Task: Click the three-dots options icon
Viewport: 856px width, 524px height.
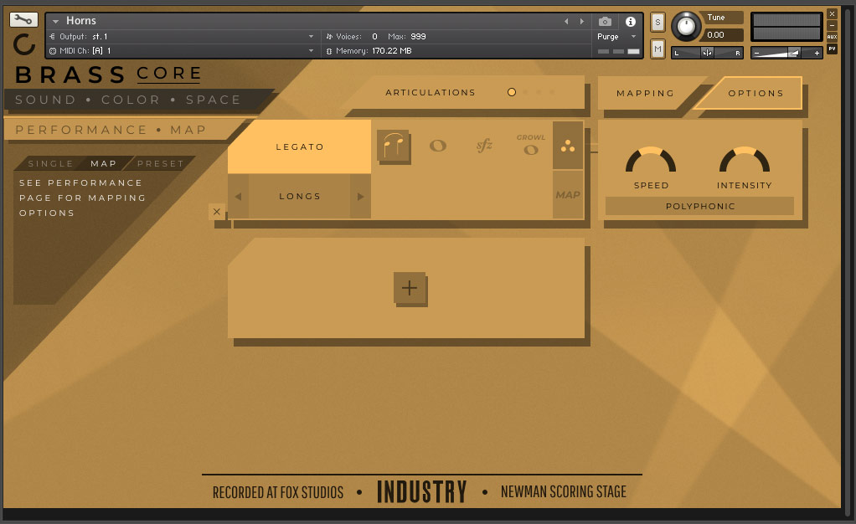Action: point(568,146)
